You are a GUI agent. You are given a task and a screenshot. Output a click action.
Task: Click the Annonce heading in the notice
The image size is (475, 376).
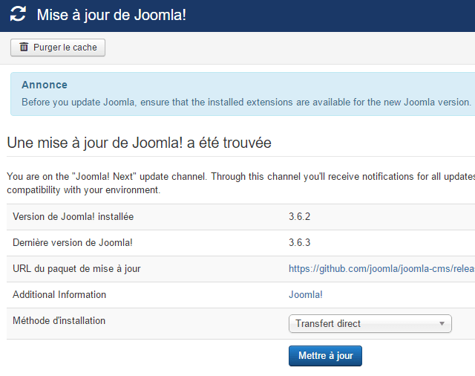point(45,85)
